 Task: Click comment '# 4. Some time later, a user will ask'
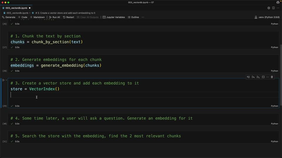pos(101,118)
